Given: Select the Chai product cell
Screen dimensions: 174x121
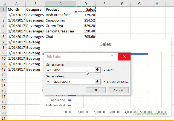Looking at the screenshot, I should 60,36.
